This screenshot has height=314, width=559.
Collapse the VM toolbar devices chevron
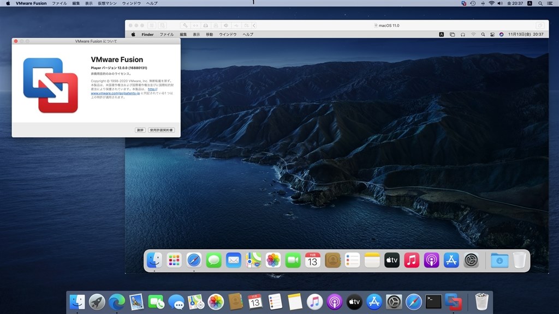coord(254,25)
